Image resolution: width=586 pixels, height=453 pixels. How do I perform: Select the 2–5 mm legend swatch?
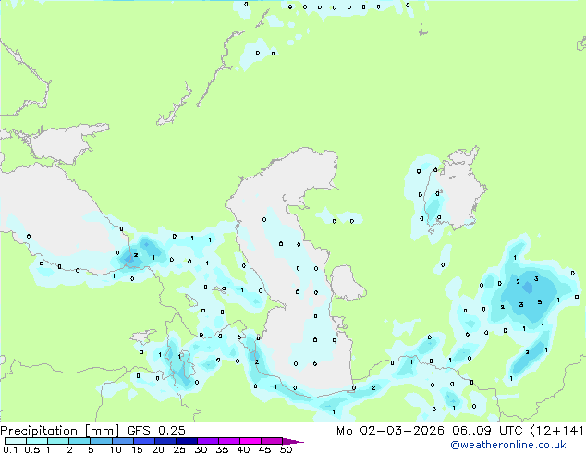pos(79,441)
